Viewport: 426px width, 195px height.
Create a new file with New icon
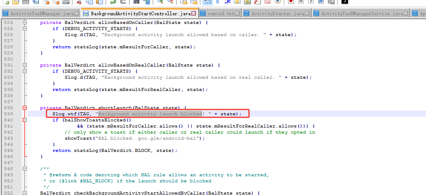click(x=6, y=2)
